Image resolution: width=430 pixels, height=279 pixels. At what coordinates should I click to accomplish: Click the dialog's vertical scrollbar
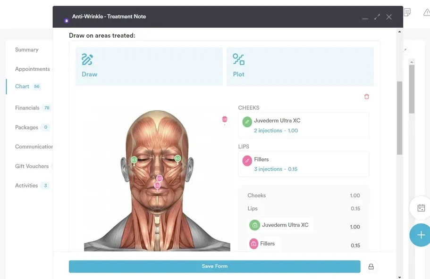click(x=400, y=118)
